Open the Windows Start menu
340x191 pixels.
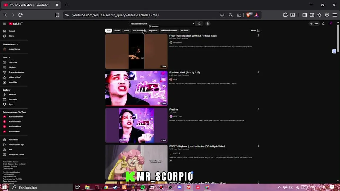pos(5,187)
